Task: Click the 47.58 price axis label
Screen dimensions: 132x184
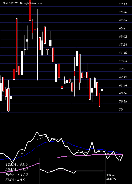Action: (x=123, y=20)
